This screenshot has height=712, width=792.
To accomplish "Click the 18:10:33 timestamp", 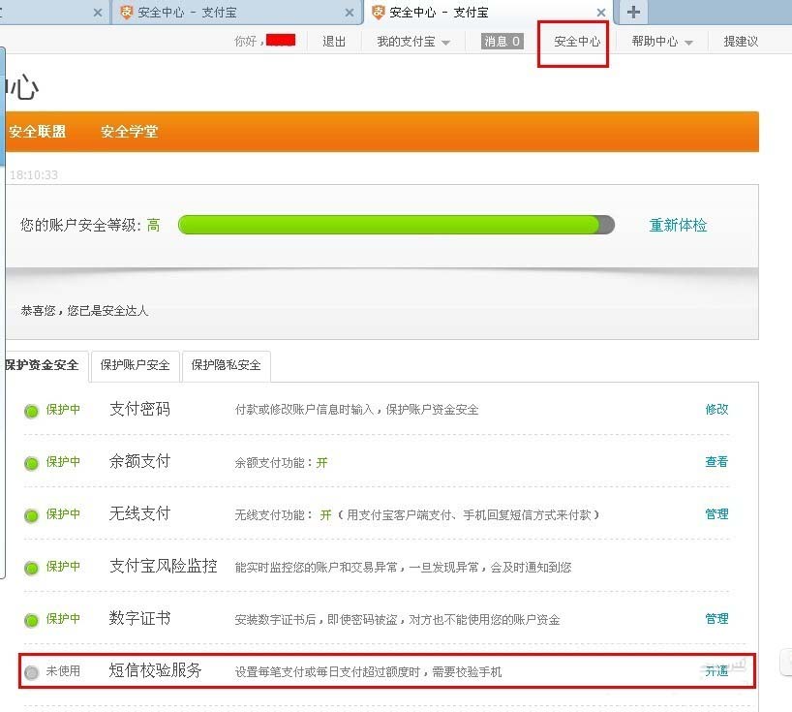I will 34,175.
